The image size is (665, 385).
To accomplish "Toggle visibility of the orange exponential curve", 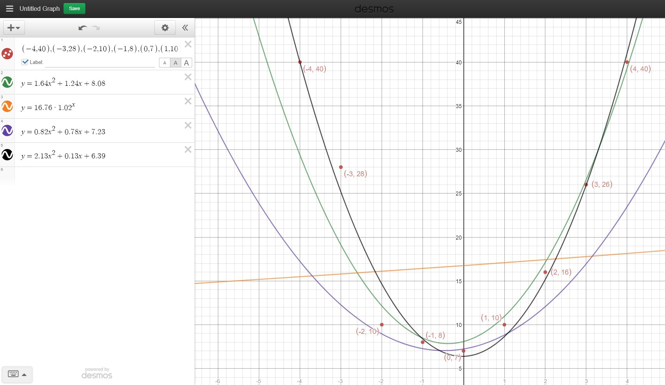I will point(7,106).
